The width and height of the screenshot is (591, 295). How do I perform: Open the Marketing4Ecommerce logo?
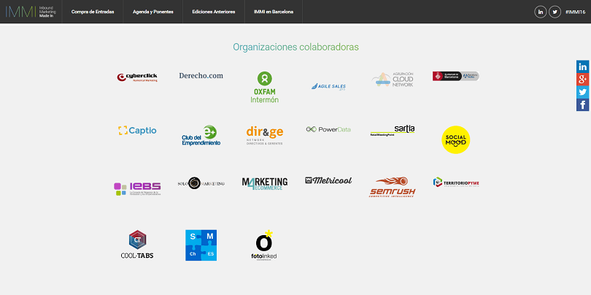click(265, 183)
